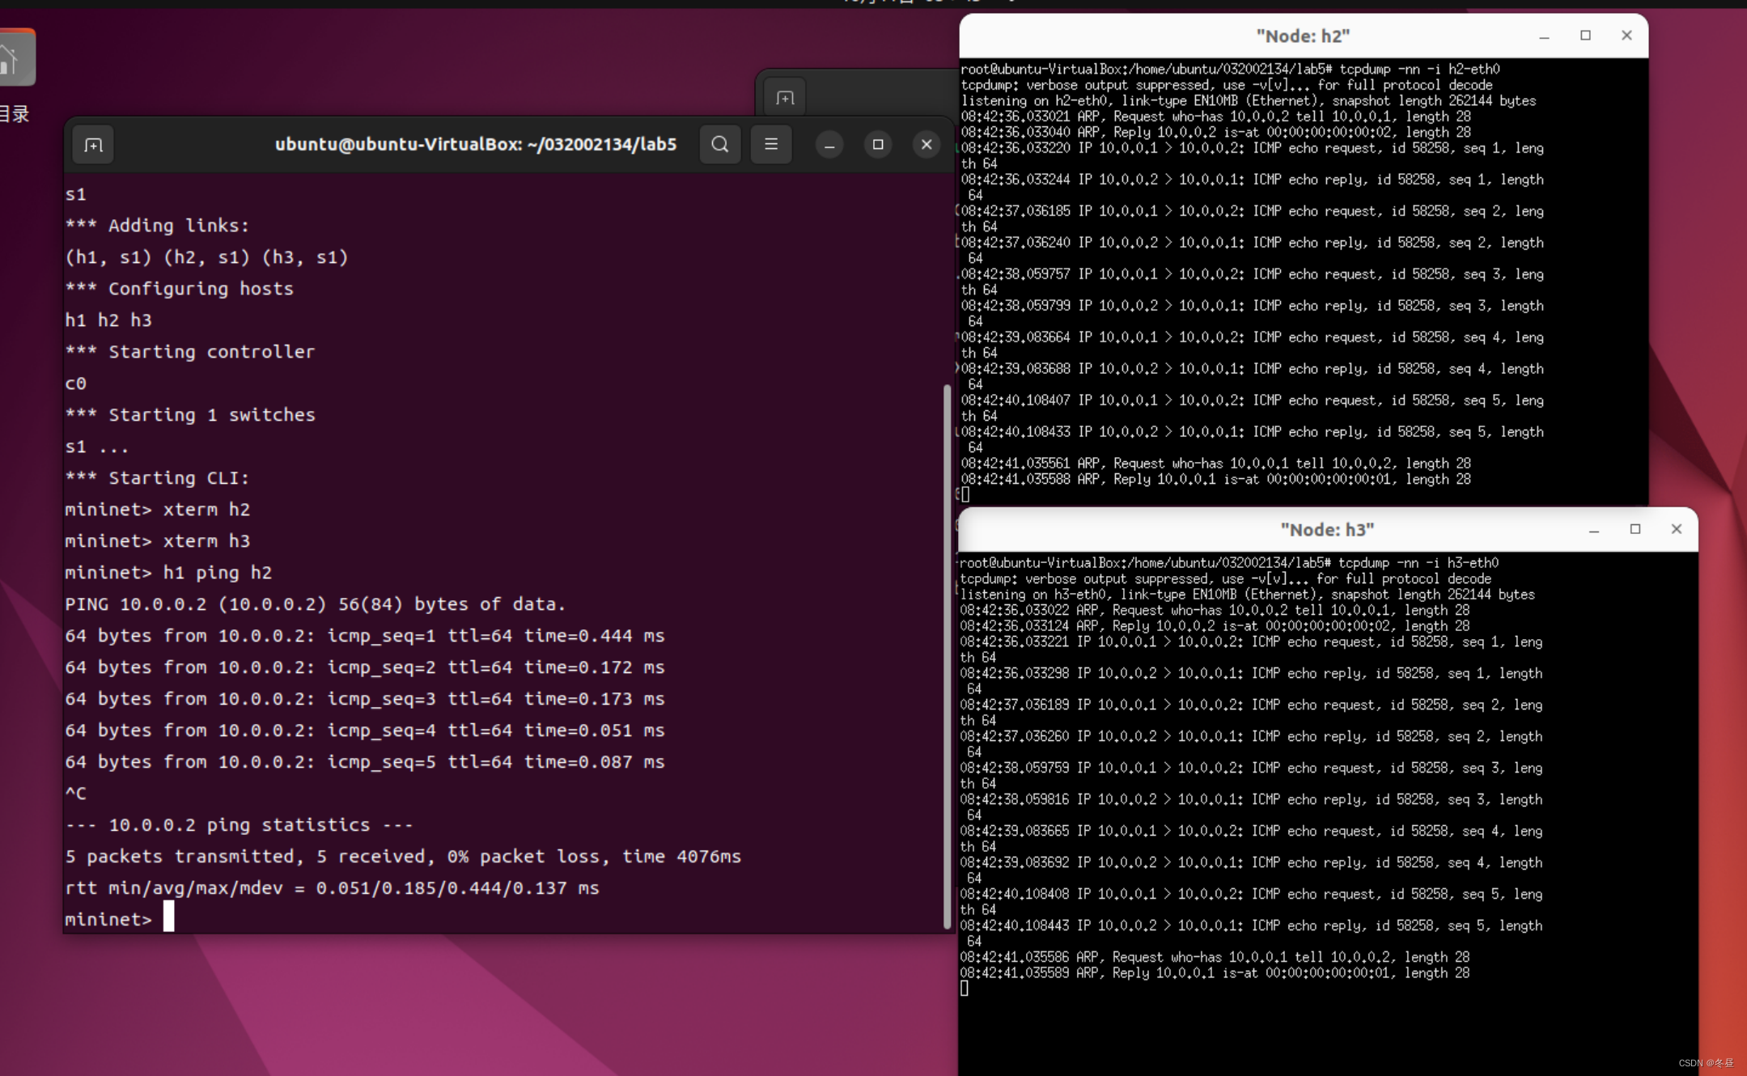Click "listening on h3-eth0" line in h3 window
This screenshot has width=1747, height=1076.
[1247, 595]
